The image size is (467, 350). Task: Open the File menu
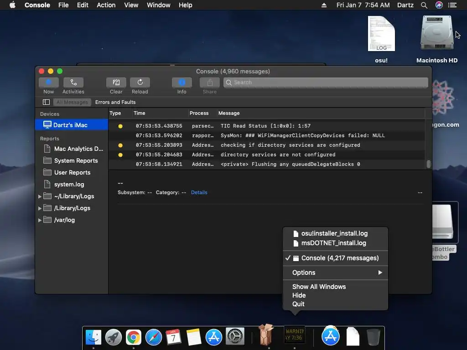[x=63, y=5]
